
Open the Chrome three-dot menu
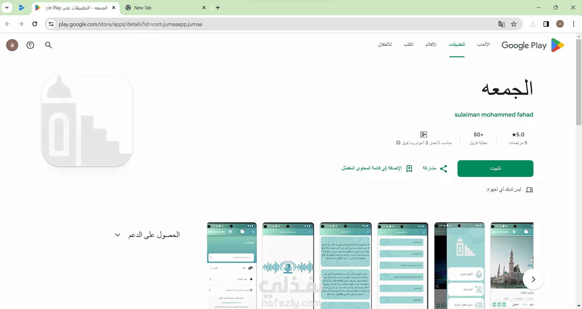coord(573,24)
